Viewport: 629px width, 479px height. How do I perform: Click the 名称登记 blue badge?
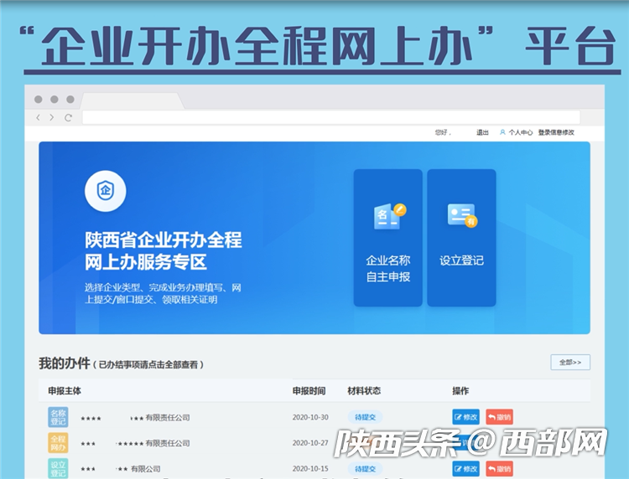coord(58,417)
